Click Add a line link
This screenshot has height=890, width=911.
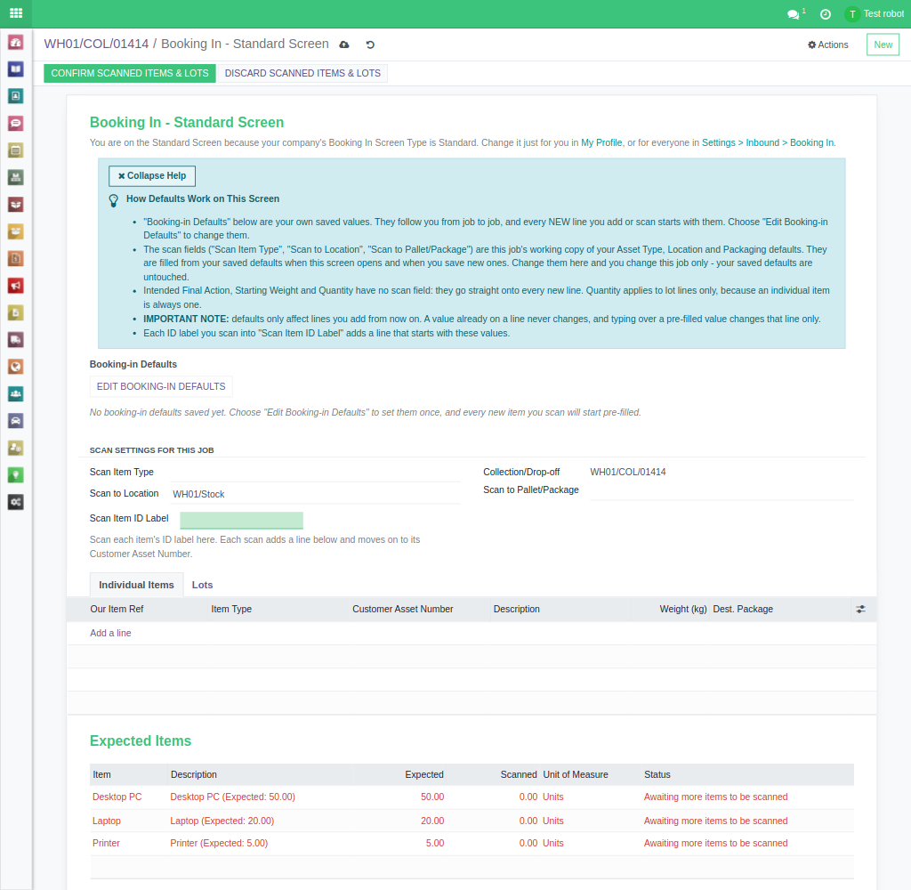tap(110, 633)
